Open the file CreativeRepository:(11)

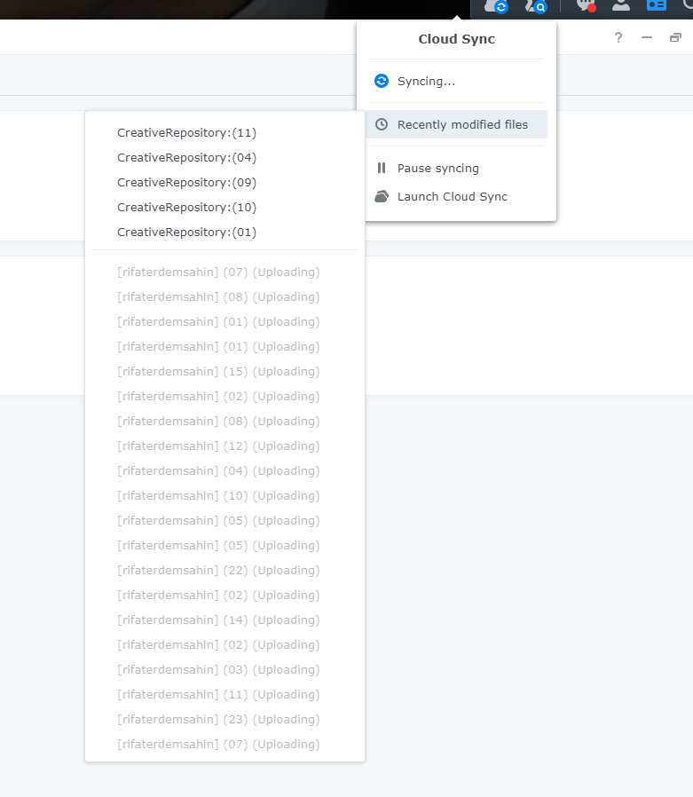coord(224,132)
